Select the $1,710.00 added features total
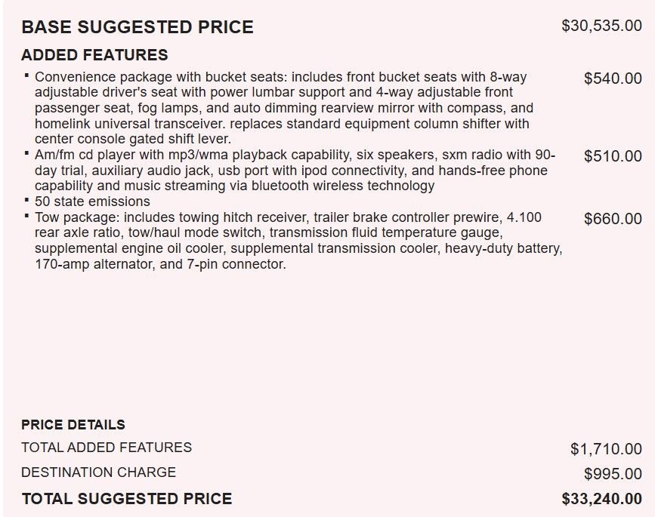655x517 pixels. (606, 449)
